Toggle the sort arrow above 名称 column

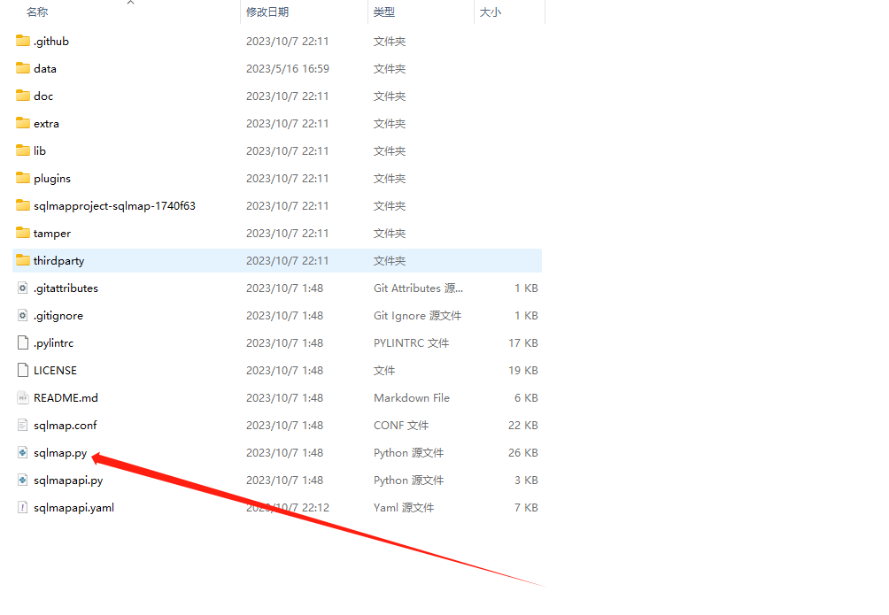[x=130, y=3]
